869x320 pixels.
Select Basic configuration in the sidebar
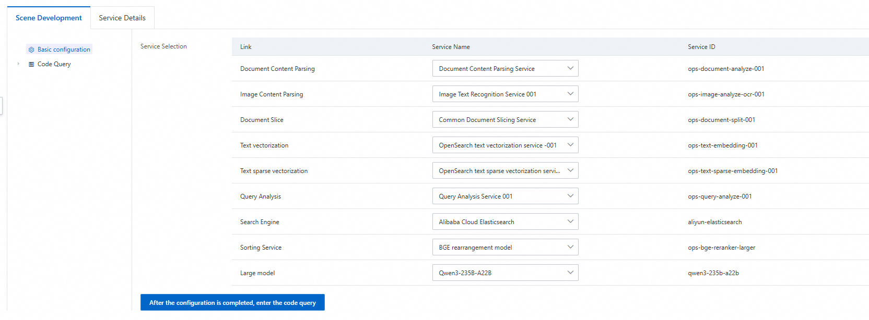pyautogui.click(x=64, y=50)
